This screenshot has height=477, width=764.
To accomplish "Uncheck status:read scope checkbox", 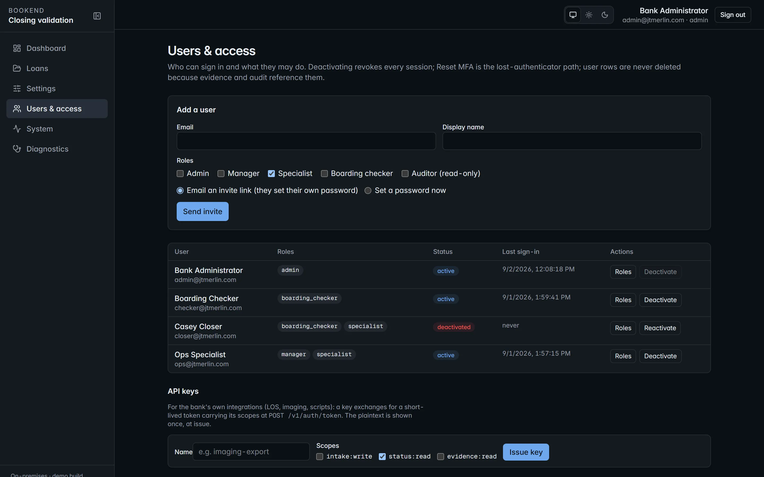I will (x=382, y=457).
